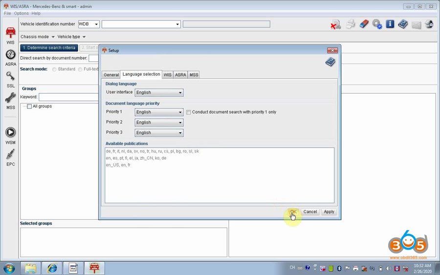Open the gear setup icon in toolbar
Screen dimensions: 440x275
[x=377, y=24]
